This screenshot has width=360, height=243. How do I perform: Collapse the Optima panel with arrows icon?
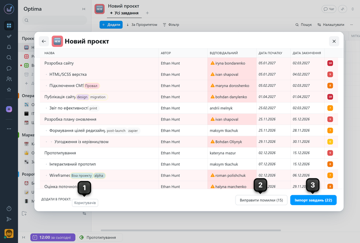coord(84,9)
